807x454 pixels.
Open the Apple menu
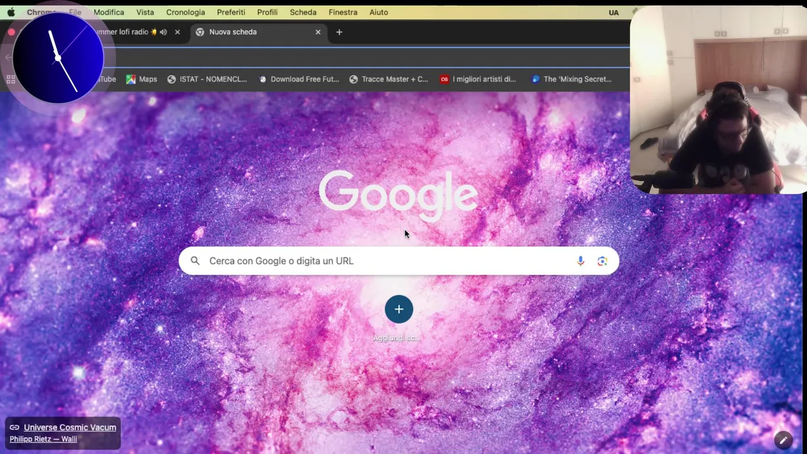click(x=11, y=12)
